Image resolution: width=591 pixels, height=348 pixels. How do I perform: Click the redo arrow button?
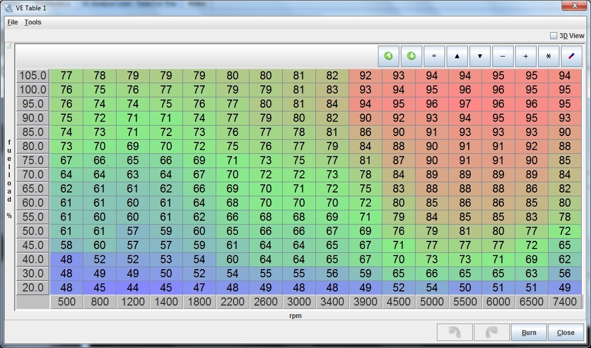point(492,332)
